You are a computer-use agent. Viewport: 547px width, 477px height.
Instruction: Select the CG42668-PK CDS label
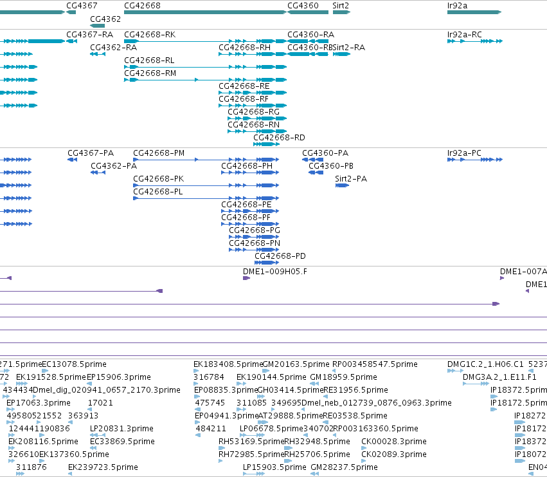pos(159,179)
